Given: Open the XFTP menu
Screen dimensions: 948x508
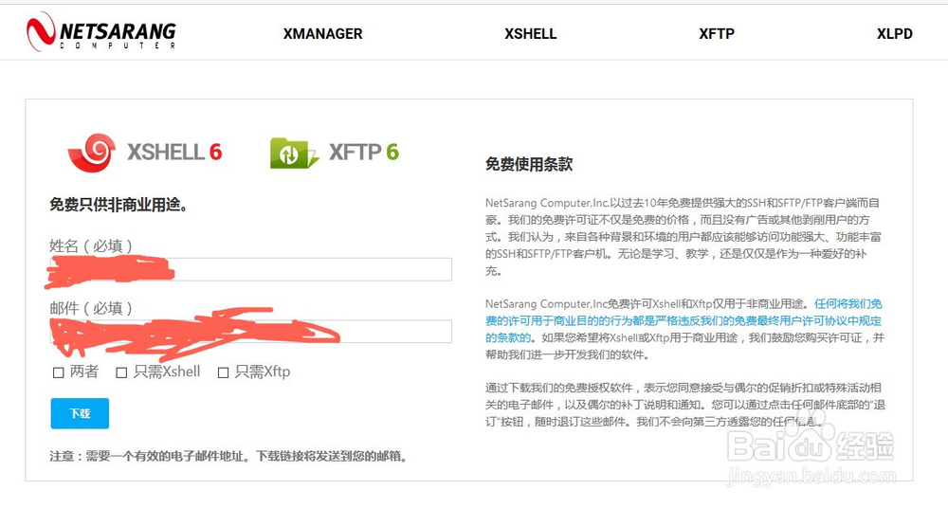Looking at the screenshot, I should pyautogui.click(x=717, y=34).
